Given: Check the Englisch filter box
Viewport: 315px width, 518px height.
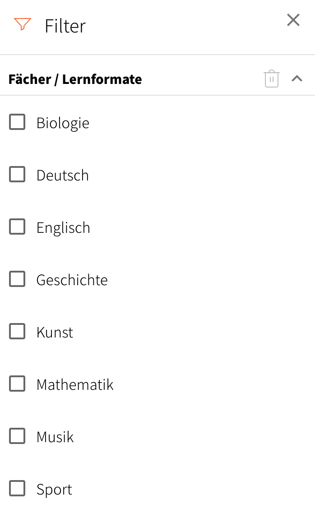Looking at the screenshot, I should pyautogui.click(x=17, y=227).
